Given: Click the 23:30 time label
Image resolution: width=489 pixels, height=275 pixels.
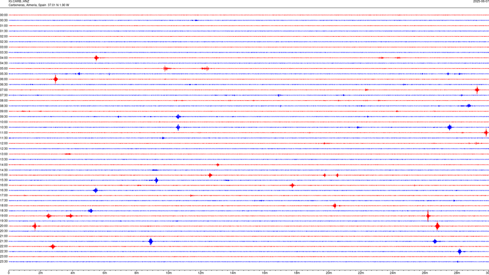Looking at the screenshot, I should point(4,262).
